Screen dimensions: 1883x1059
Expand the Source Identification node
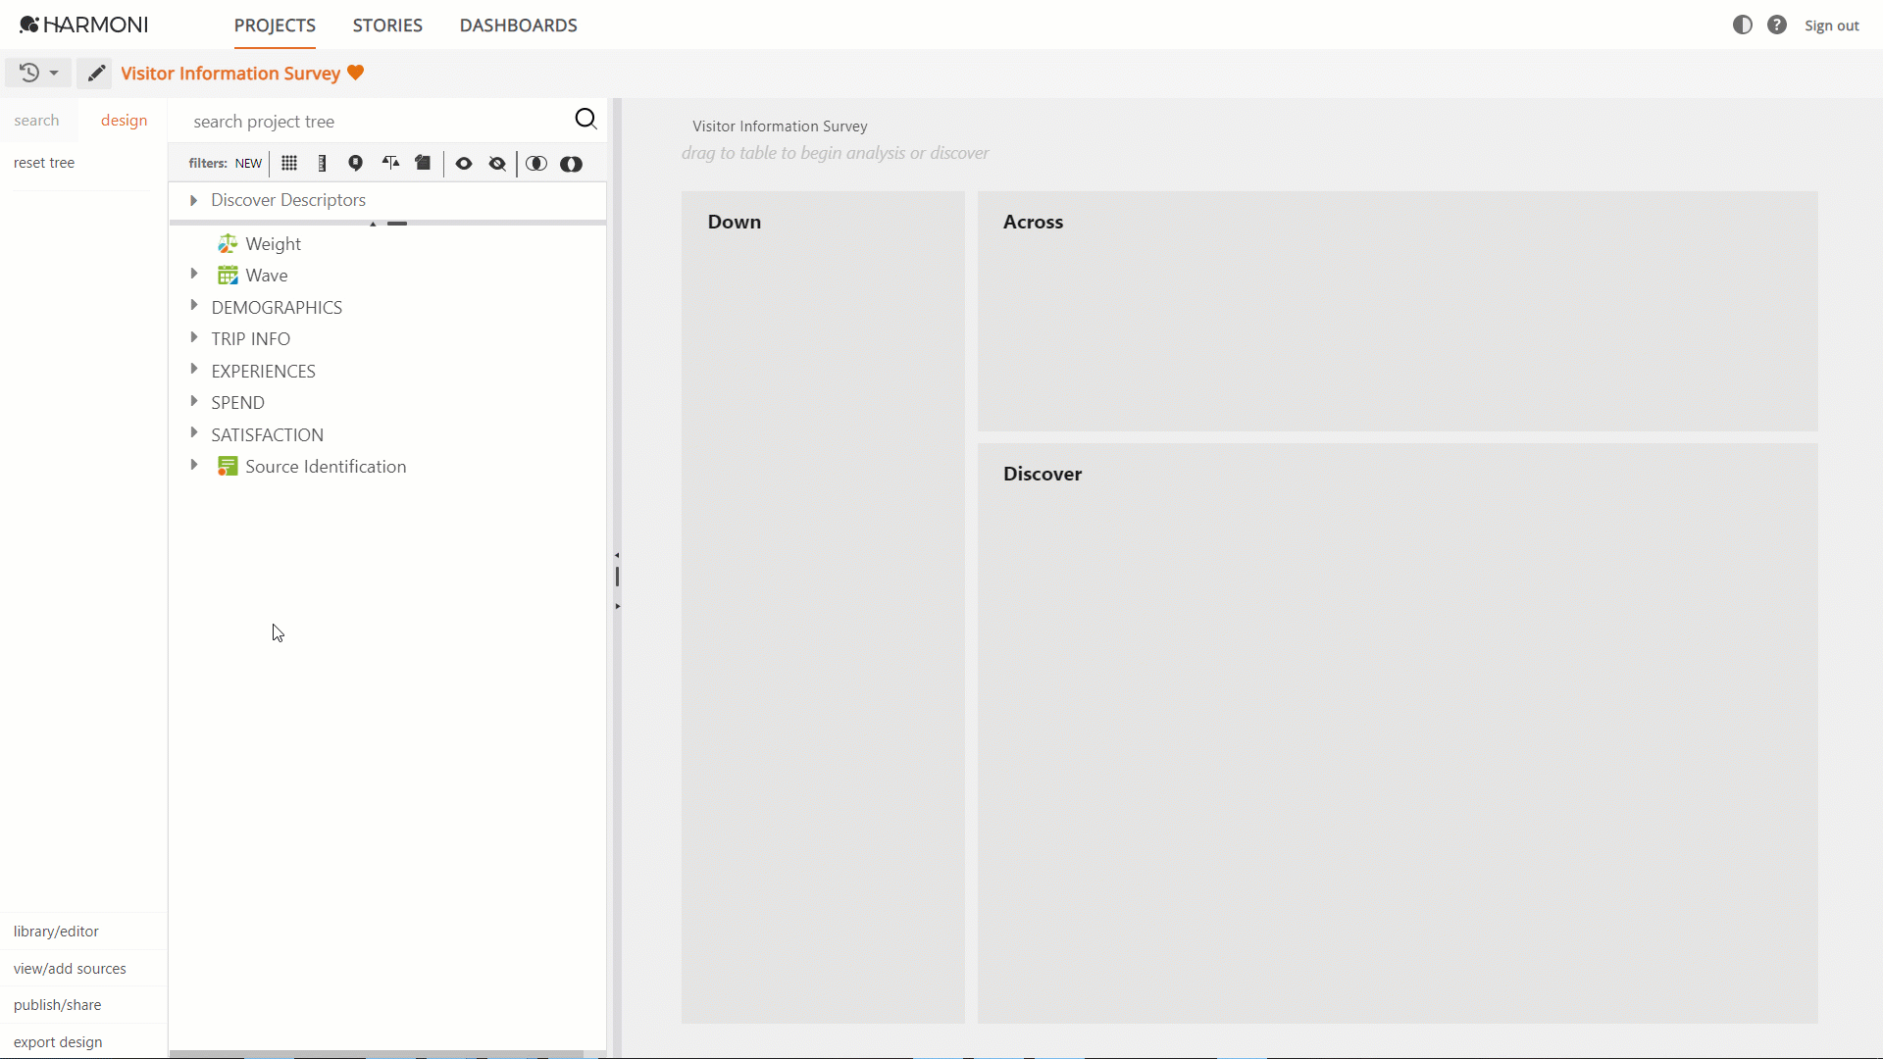pyautogui.click(x=193, y=465)
